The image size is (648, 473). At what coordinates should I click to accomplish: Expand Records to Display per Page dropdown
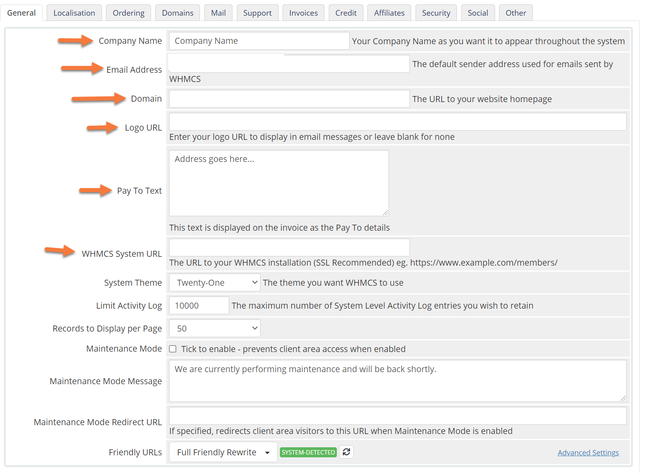click(x=214, y=328)
